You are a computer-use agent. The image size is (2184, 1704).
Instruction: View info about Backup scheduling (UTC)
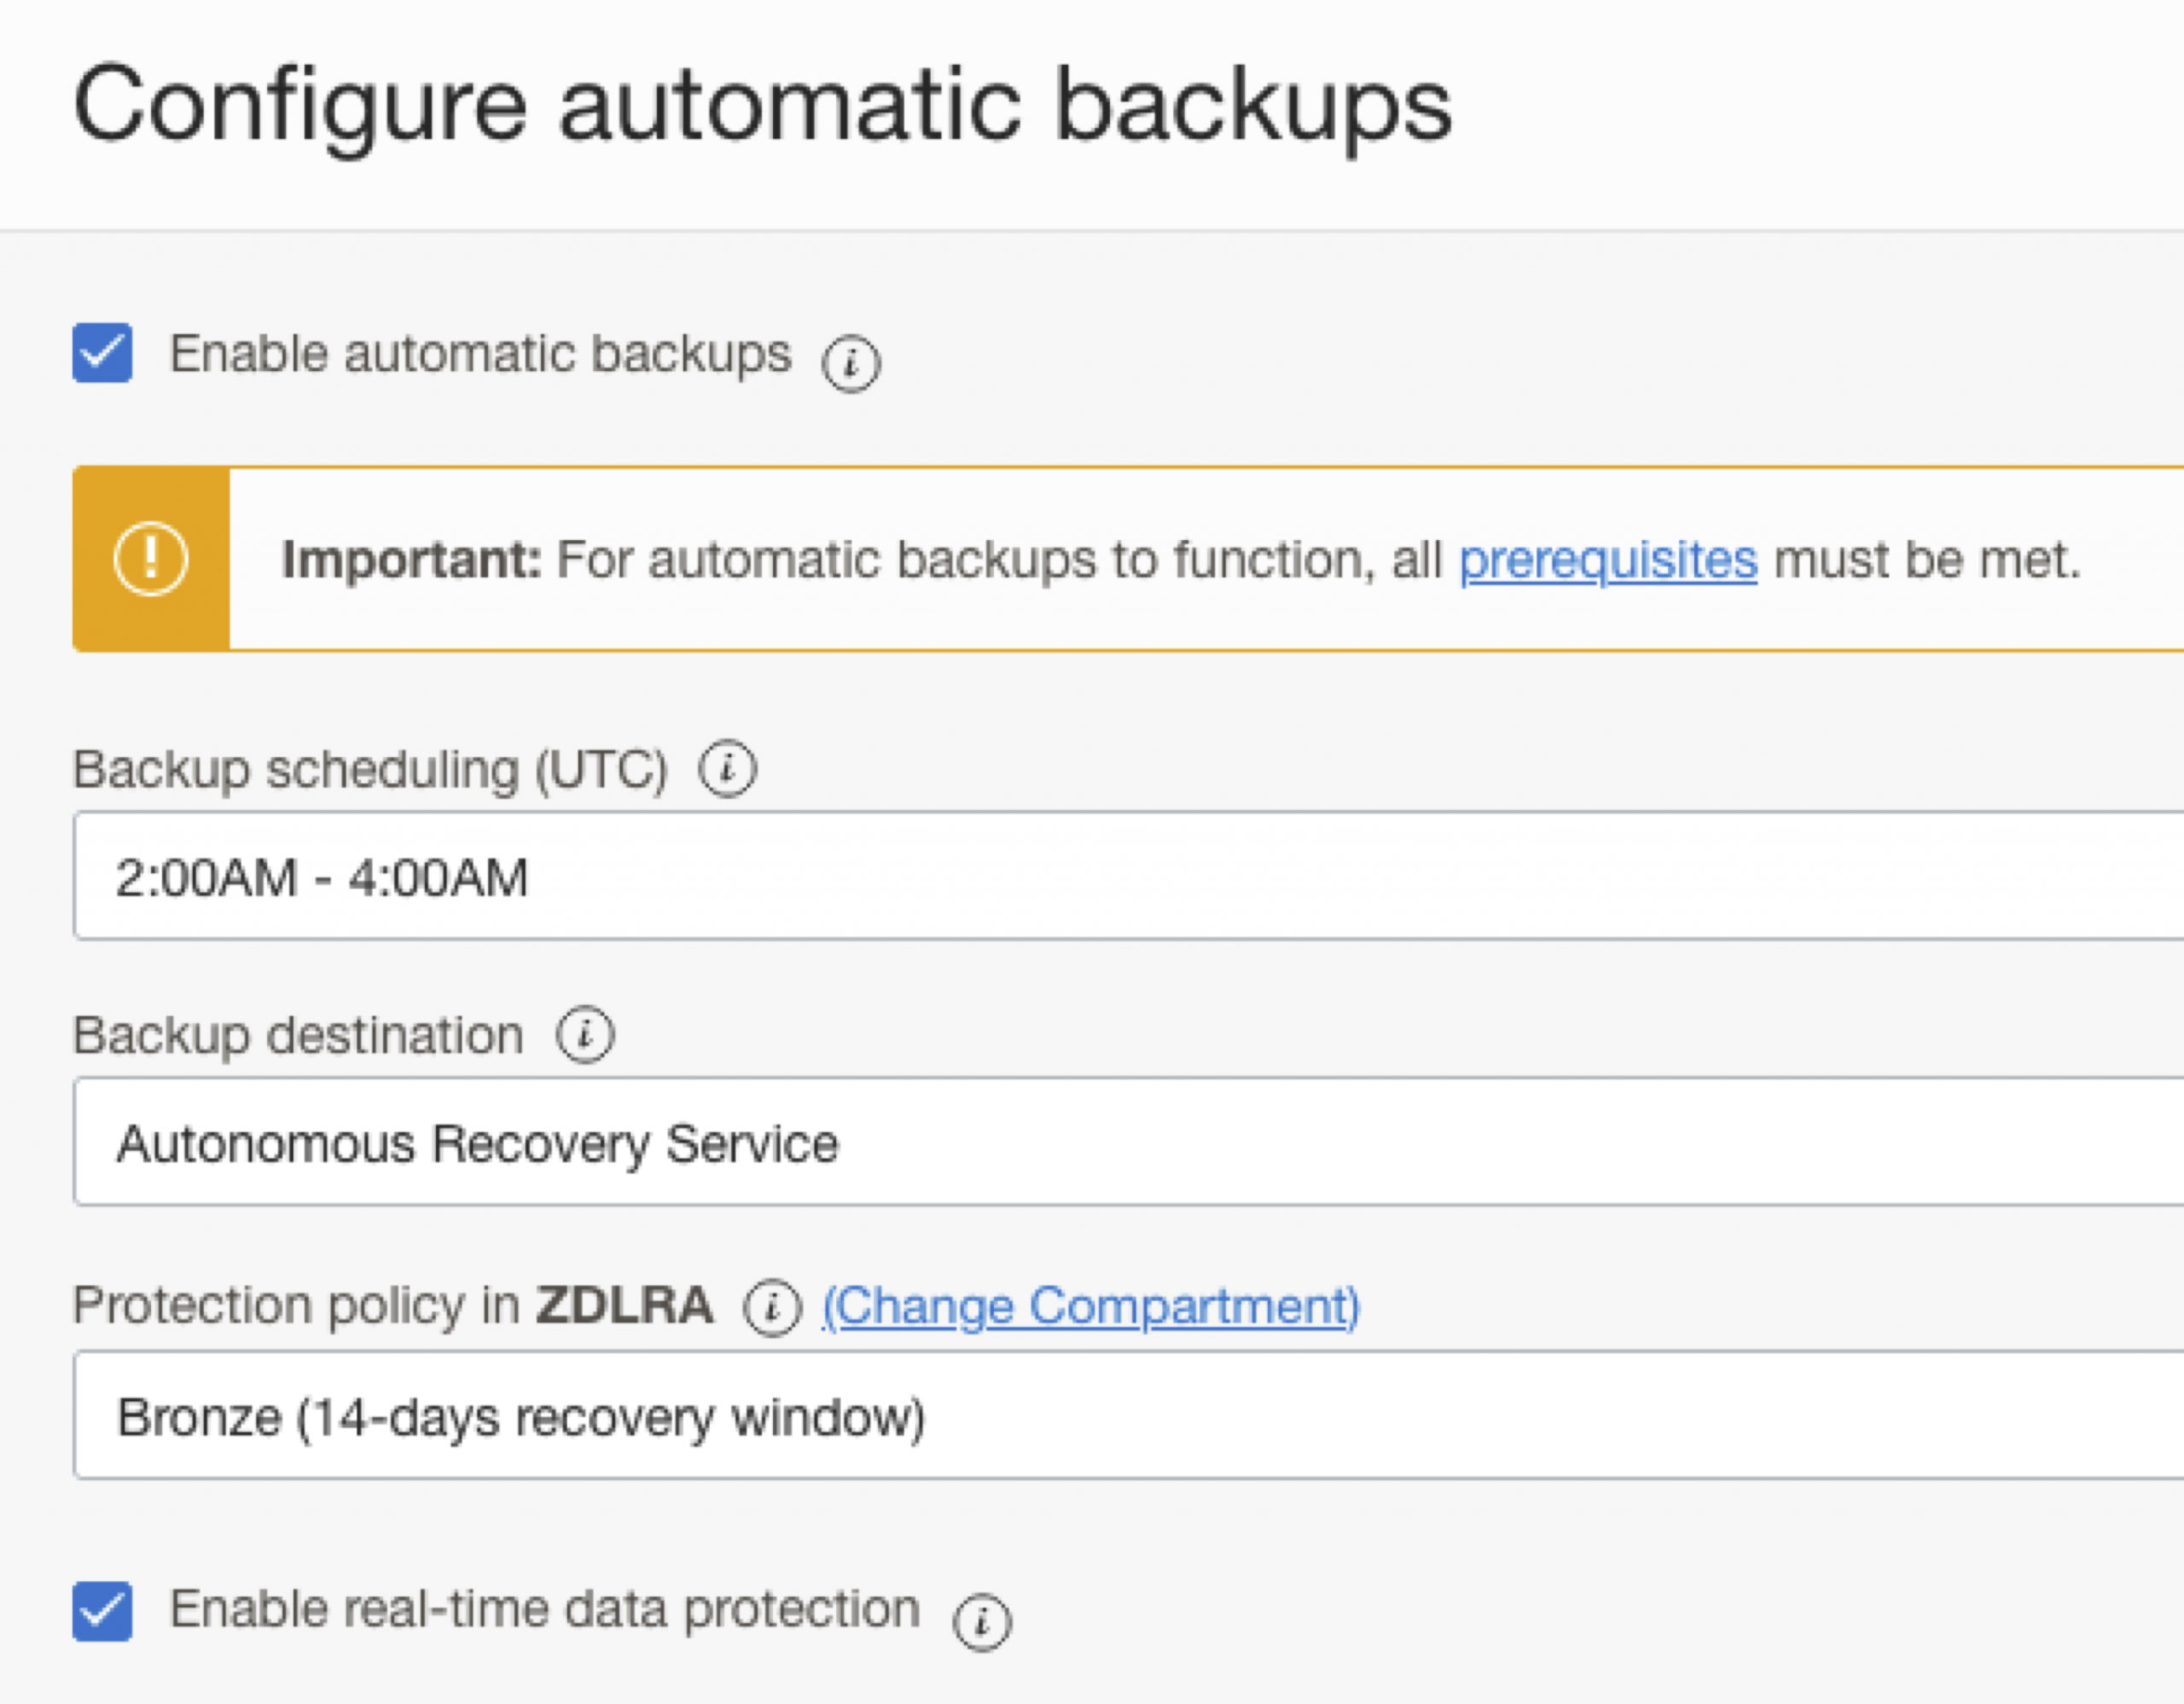pos(728,770)
